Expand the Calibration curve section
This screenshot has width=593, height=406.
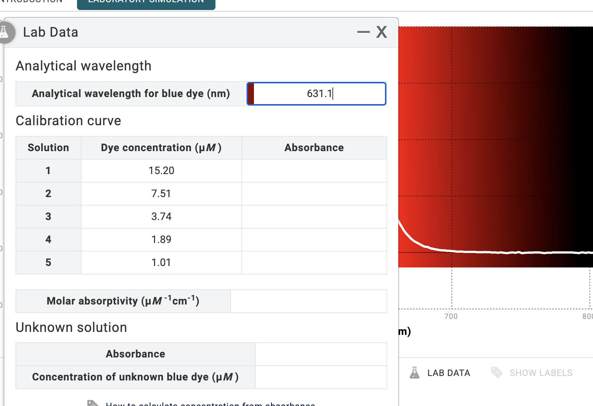68,120
